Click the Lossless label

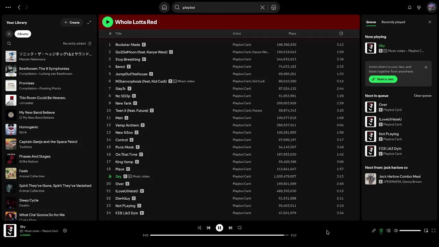click(x=25, y=235)
